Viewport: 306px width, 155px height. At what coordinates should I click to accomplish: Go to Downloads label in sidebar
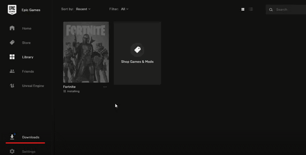31,137
